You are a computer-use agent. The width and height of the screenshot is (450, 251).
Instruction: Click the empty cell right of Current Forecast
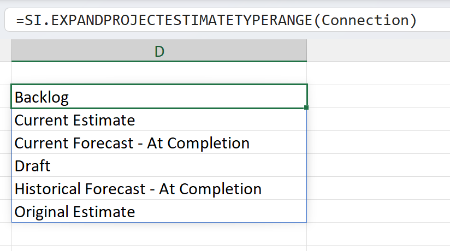tap(378, 143)
